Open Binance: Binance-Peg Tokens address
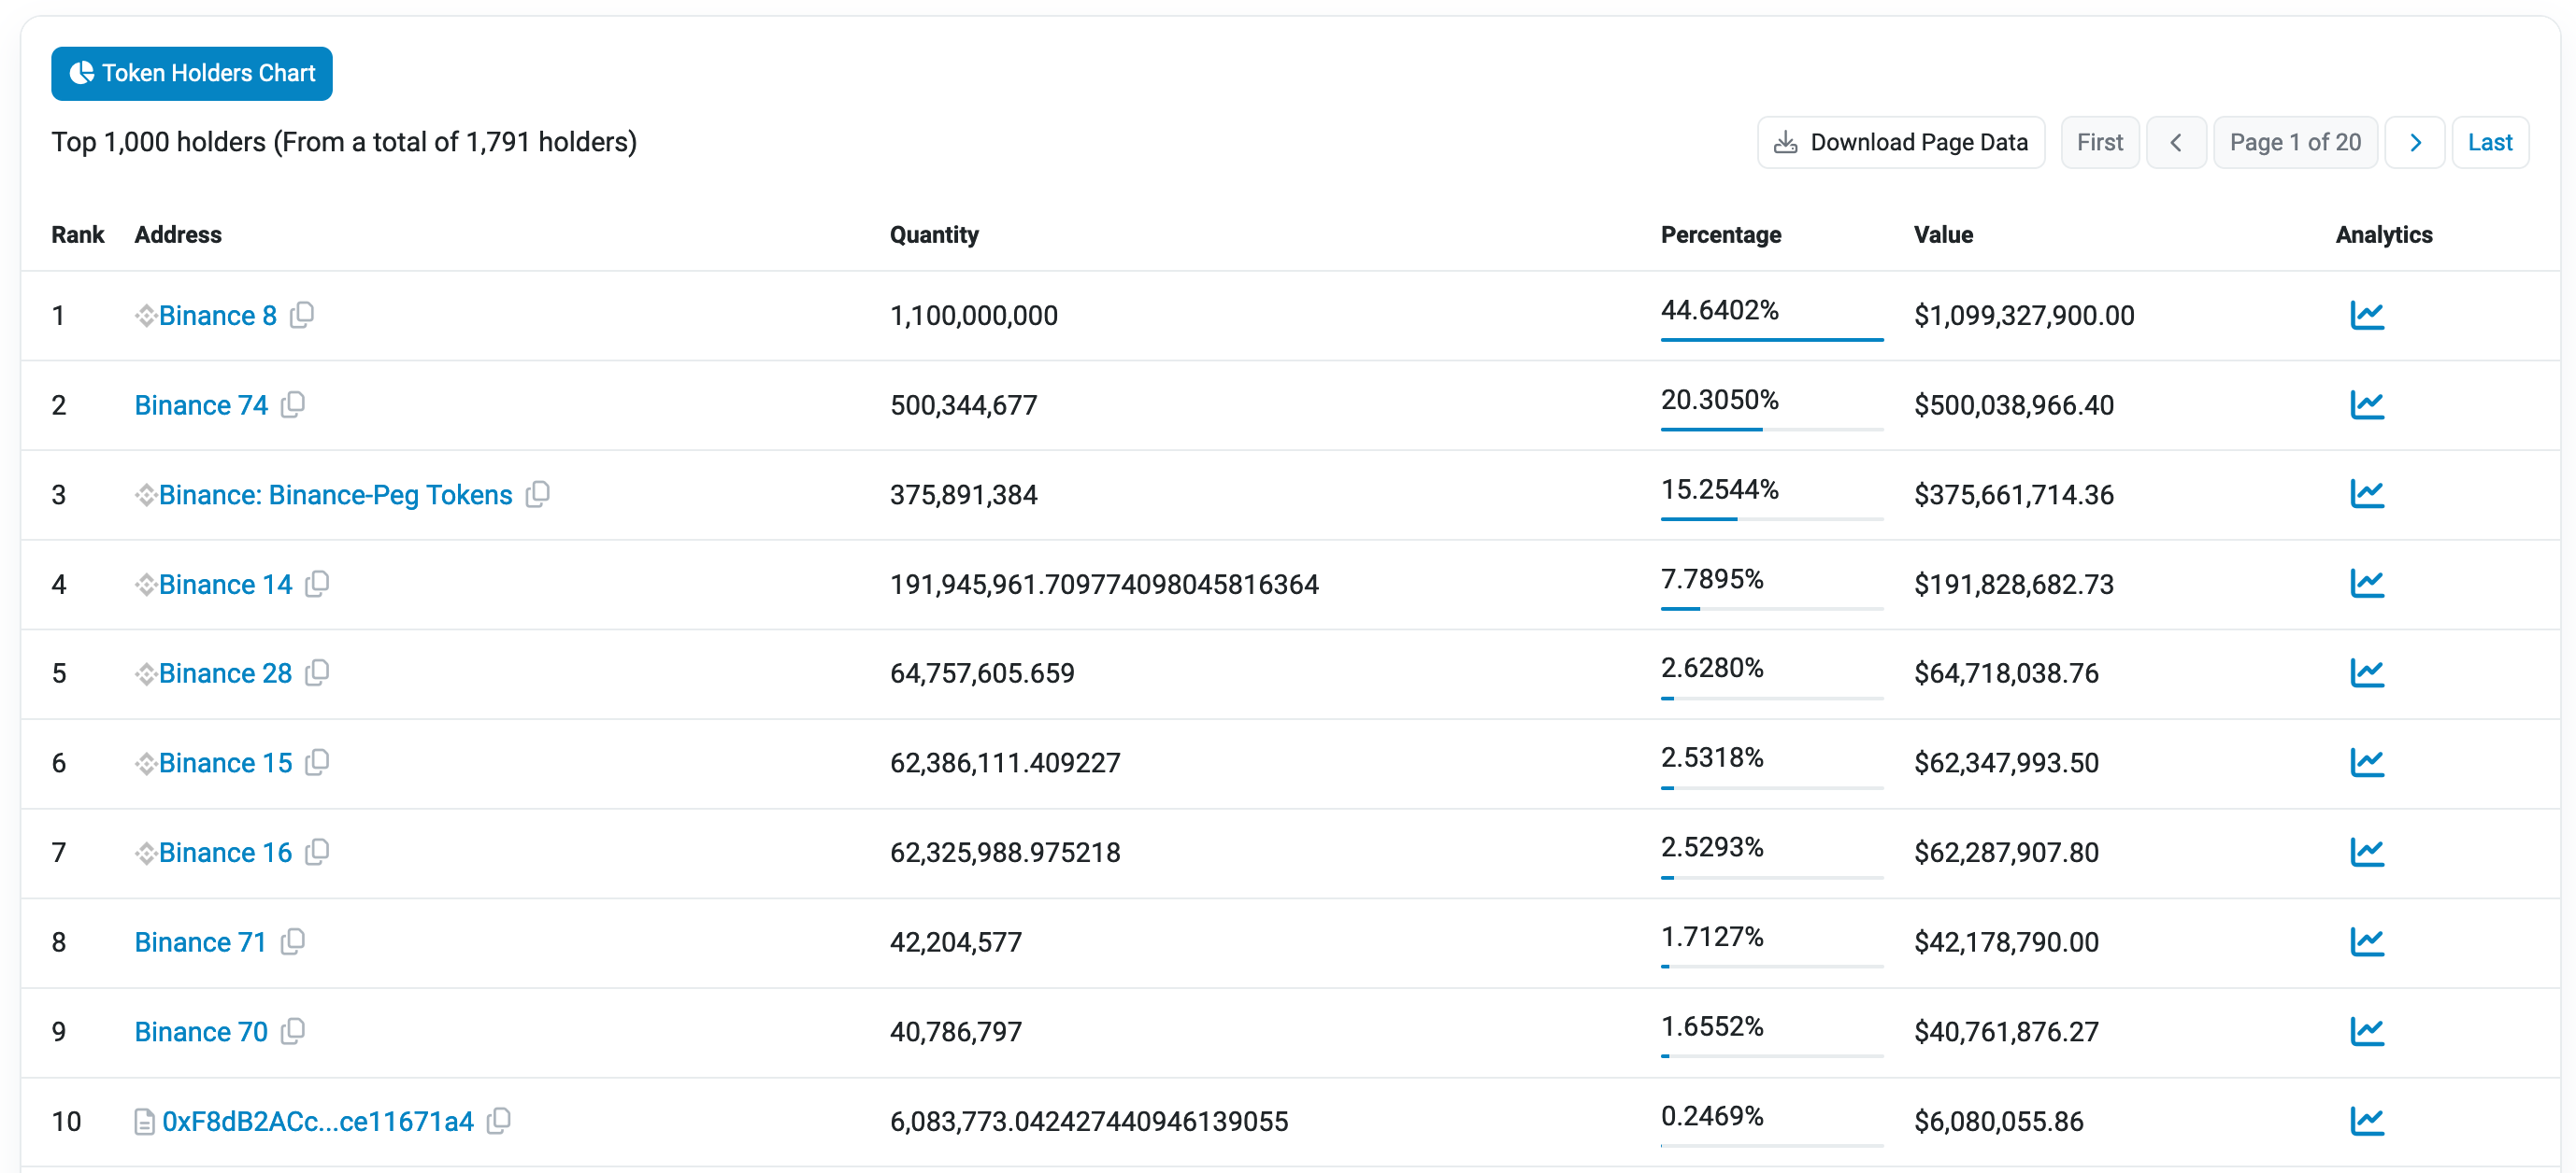 coord(335,495)
